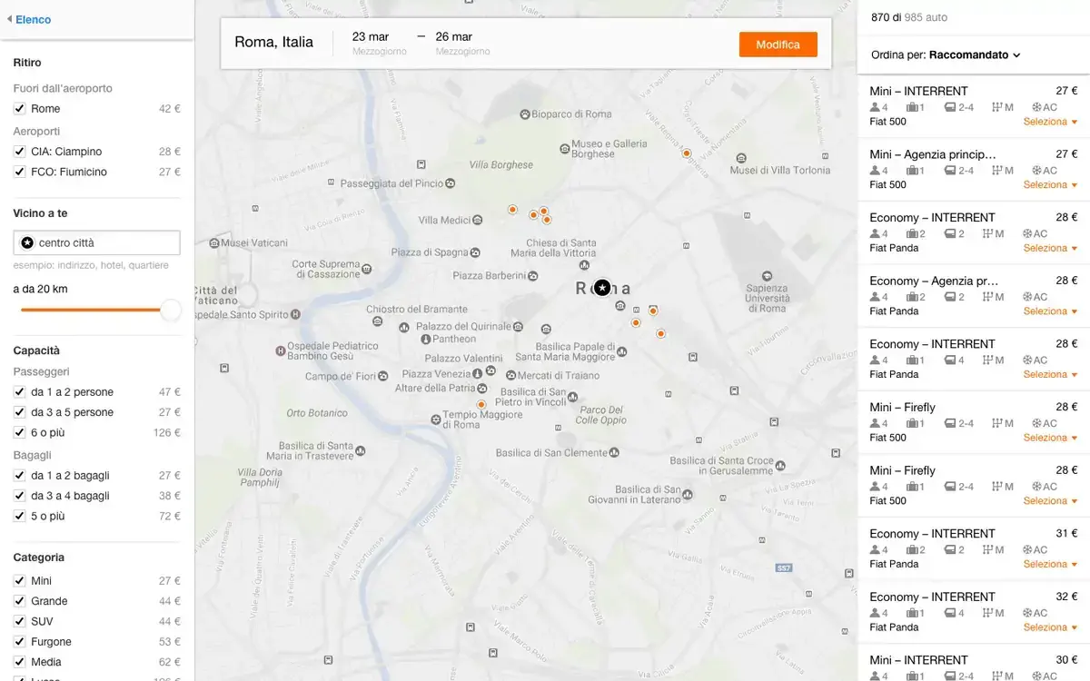The width and height of the screenshot is (1090, 681).
Task: Uncheck the Rome pickup location checkbox
Action: [x=19, y=109]
